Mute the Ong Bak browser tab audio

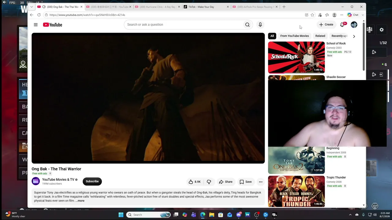coord(44,7)
